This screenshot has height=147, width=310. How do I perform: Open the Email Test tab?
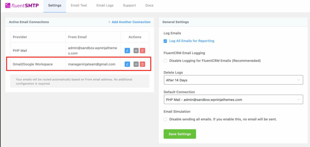click(x=79, y=5)
